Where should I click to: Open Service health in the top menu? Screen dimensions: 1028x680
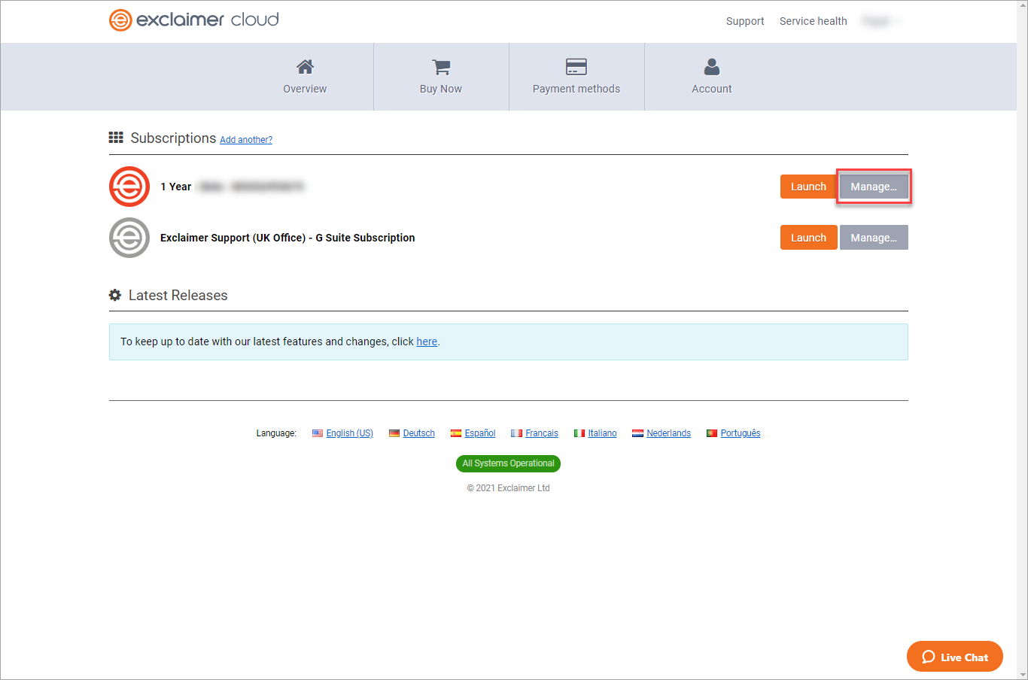point(813,21)
